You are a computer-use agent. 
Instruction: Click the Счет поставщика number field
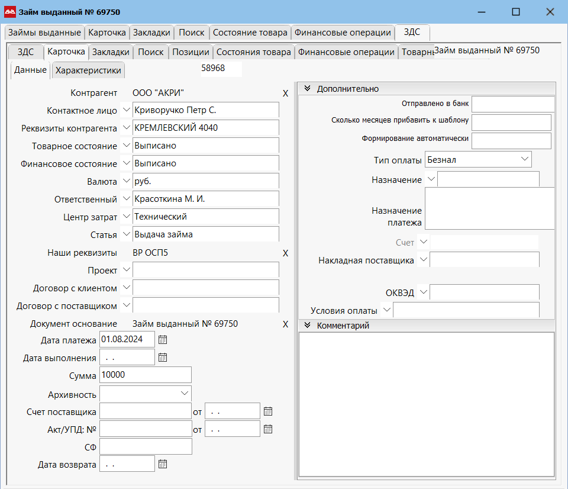146,411
